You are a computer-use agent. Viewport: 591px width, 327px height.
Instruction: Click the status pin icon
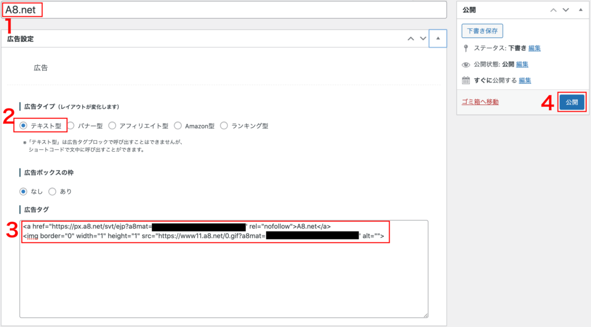coord(466,48)
